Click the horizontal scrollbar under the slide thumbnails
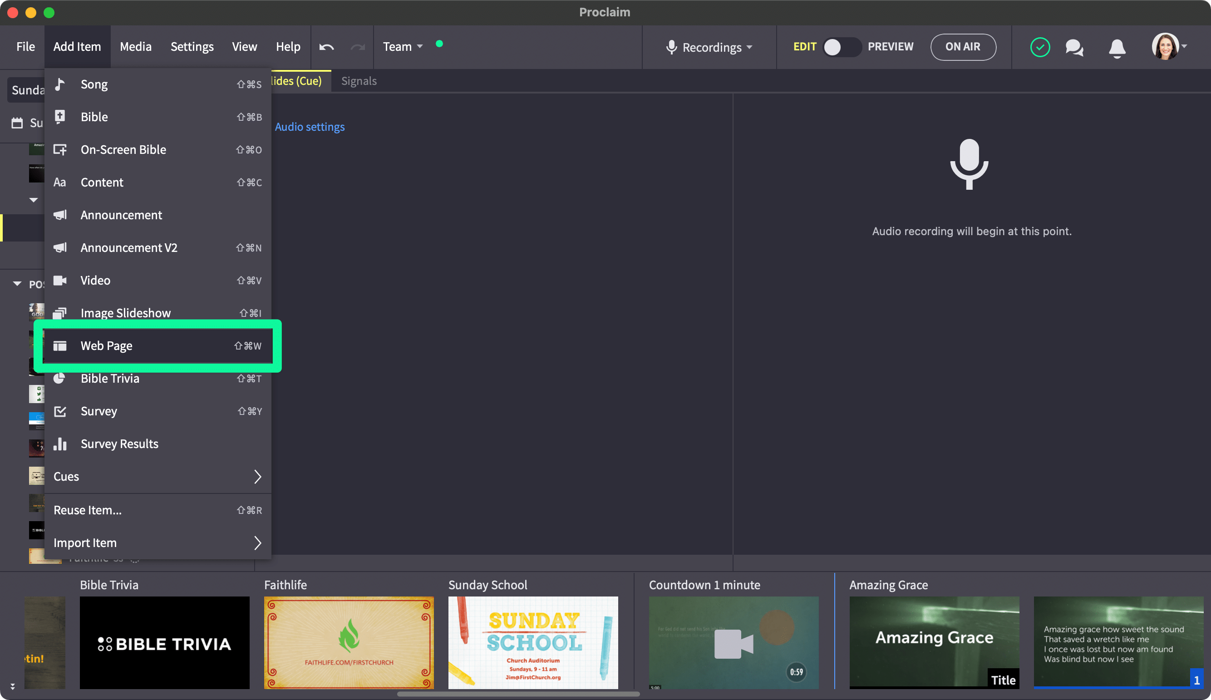 pos(518,694)
